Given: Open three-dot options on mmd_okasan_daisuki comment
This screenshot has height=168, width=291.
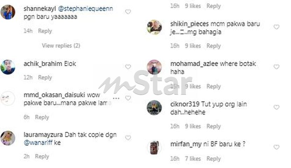Looking at the screenshot, I should [x=116, y=98].
